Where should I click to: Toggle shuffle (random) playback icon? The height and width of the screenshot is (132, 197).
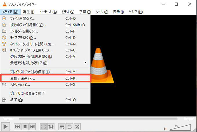point(77,127)
